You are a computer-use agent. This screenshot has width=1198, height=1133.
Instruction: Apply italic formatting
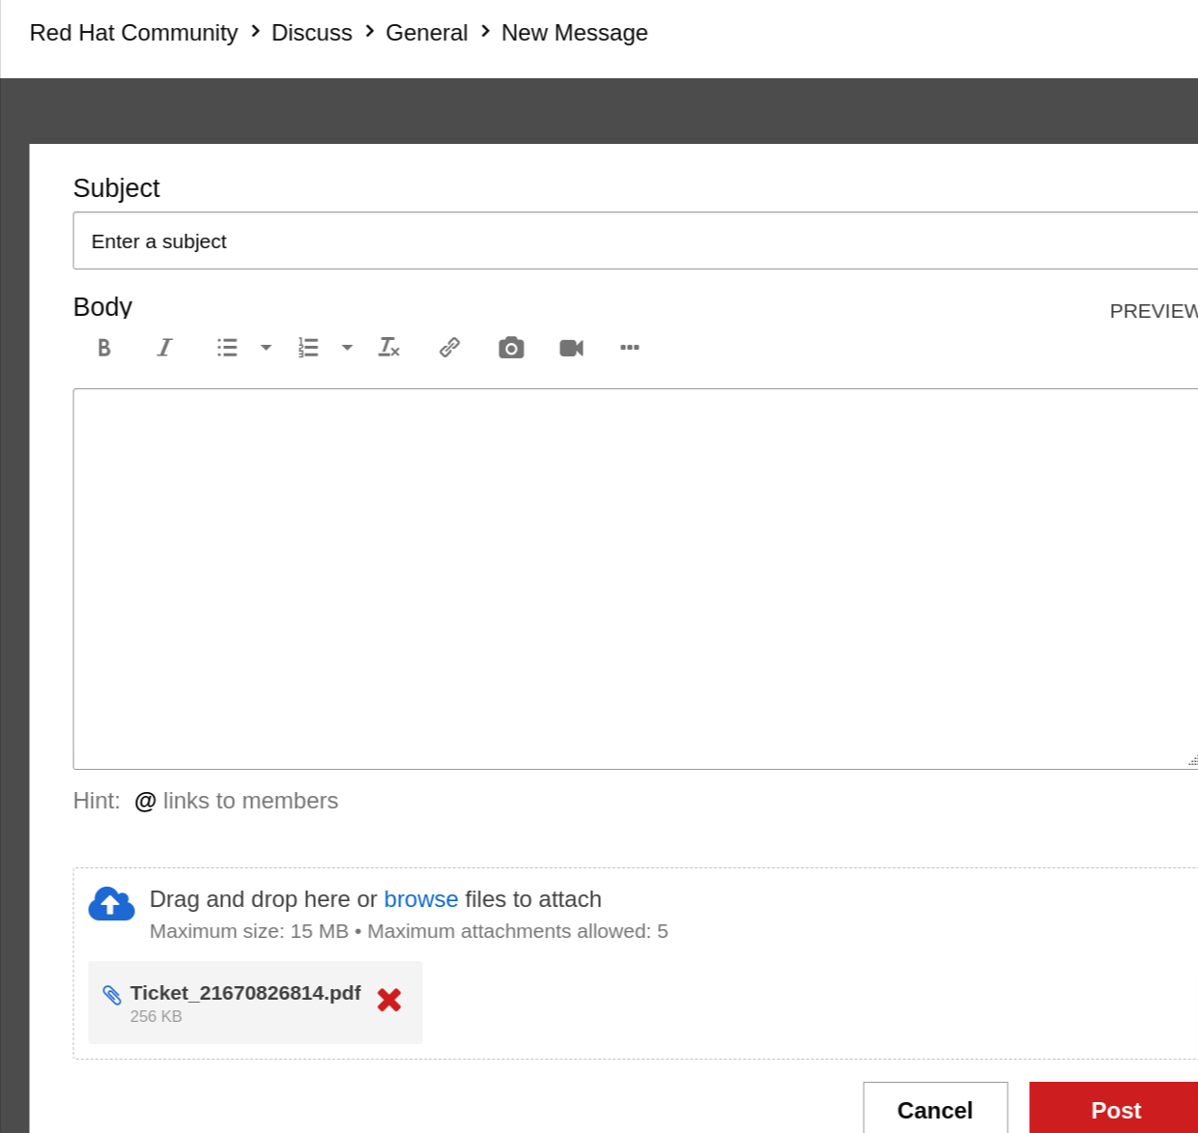pos(164,347)
